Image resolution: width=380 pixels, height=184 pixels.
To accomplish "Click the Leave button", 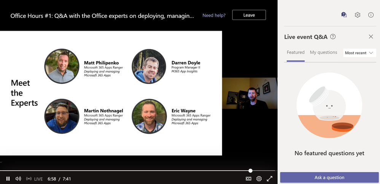I will click(249, 15).
